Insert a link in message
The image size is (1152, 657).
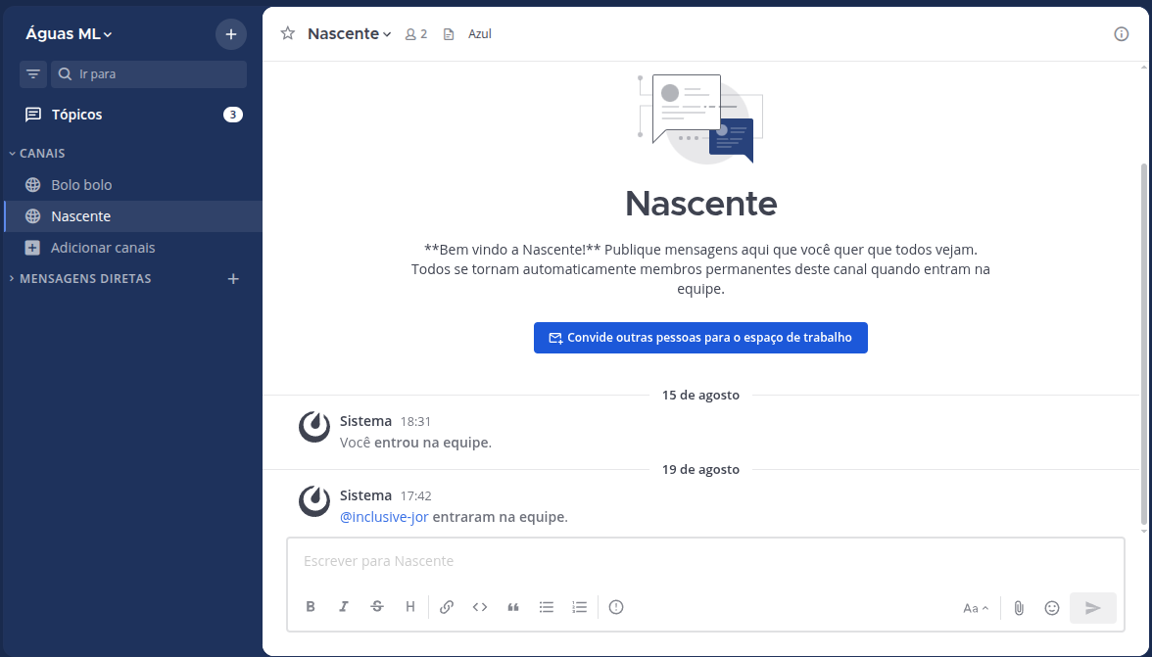click(447, 607)
